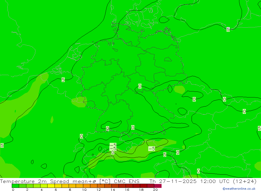
Task: Click the '8' legend scale number
Action: point(70,190)
